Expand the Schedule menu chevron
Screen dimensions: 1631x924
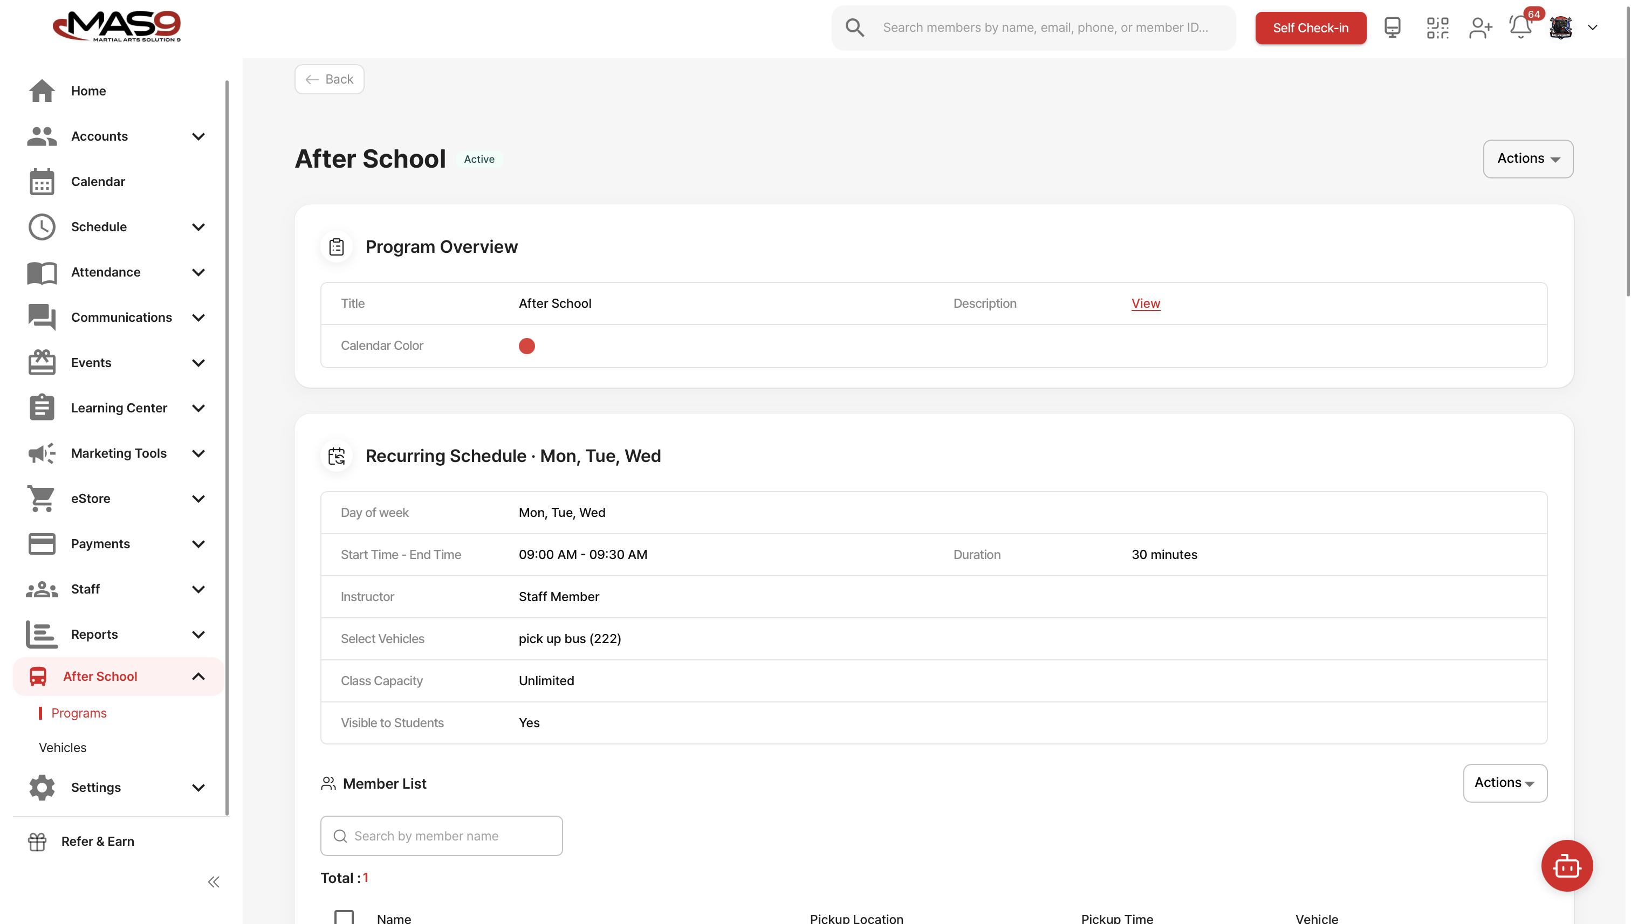pyautogui.click(x=198, y=227)
